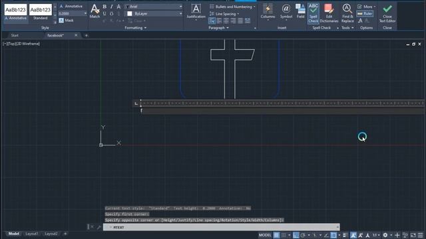Image resolution: width=426 pixels, height=239 pixels.
Task: Click the command line customize wrench icon
Action: 99,227
